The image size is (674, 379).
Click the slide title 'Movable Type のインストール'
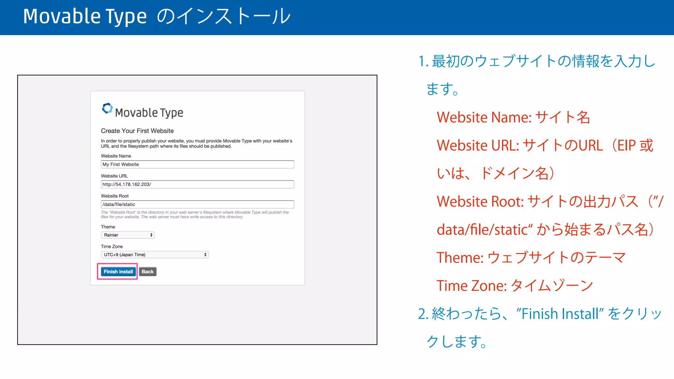tap(157, 16)
